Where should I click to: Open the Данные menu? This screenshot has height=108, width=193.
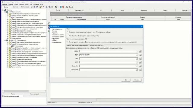[x=5, y=4]
